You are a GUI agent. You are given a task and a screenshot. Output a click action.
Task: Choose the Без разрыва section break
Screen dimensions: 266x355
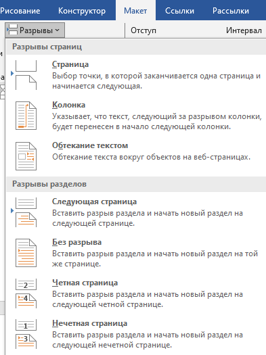pyautogui.click(x=136, y=253)
